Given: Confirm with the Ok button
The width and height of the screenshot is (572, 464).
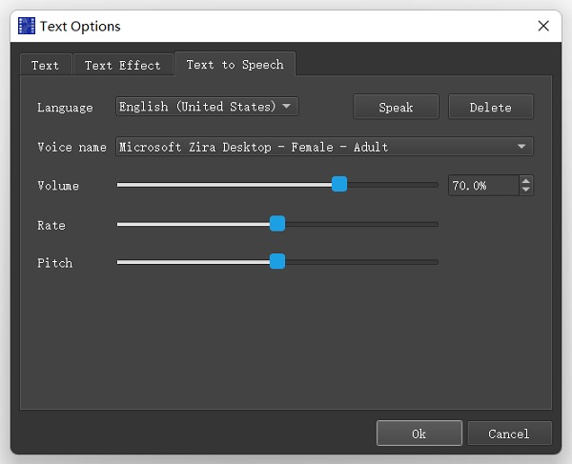Looking at the screenshot, I should point(419,433).
